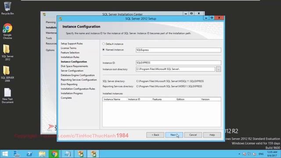Click the Database Engine Configuration step

click(78, 75)
